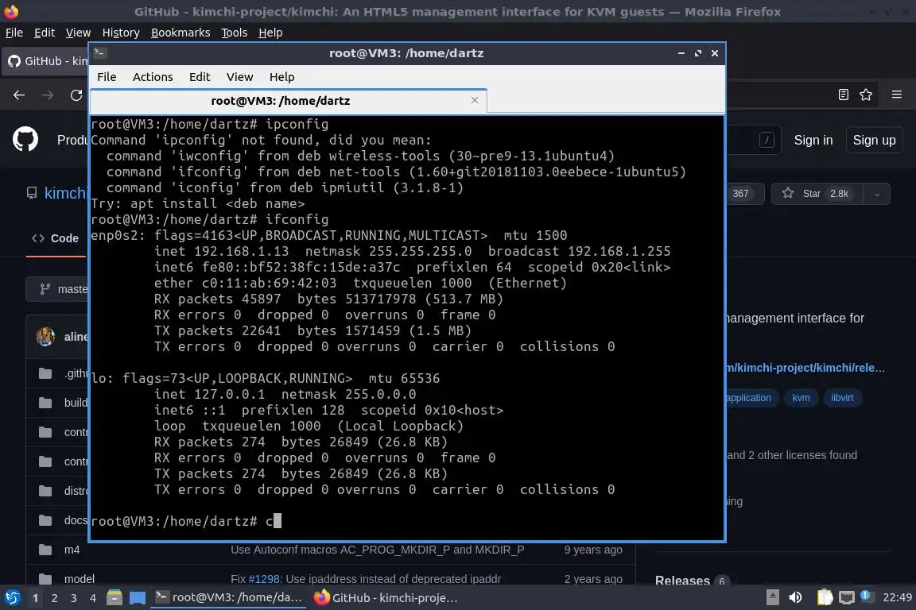The height and width of the screenshot is (610, 916).
Task: Click the show desktop taskbar icon
Action: 138,598
